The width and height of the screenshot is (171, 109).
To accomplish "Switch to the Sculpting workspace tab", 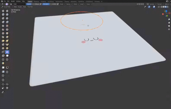I will pyautogui.click(x=43, y=1).
